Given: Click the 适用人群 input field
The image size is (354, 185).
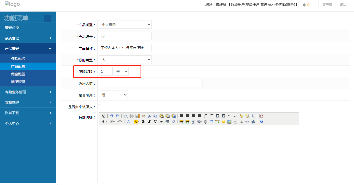Looking at the screenshot, I should [151, 83].
